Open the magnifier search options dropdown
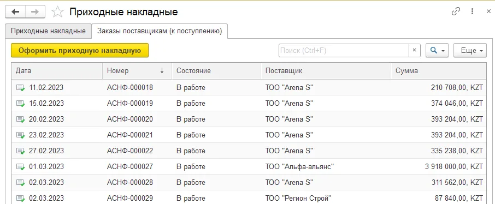Viewport: 495px width, 204px height. click(437, 50)
